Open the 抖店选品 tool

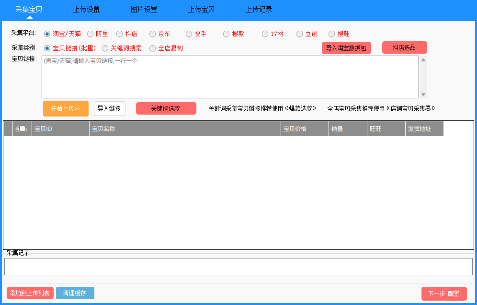point(404,47)
